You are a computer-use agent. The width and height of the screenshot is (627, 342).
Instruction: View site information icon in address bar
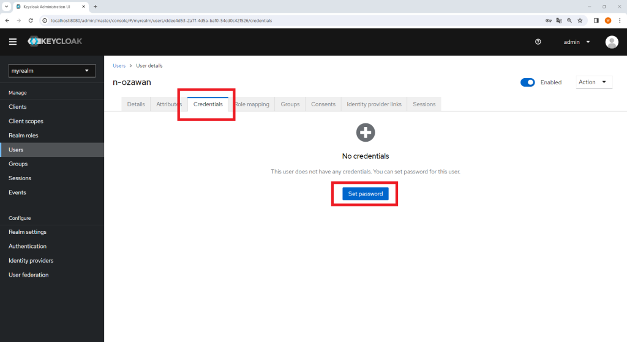point(45,20)
